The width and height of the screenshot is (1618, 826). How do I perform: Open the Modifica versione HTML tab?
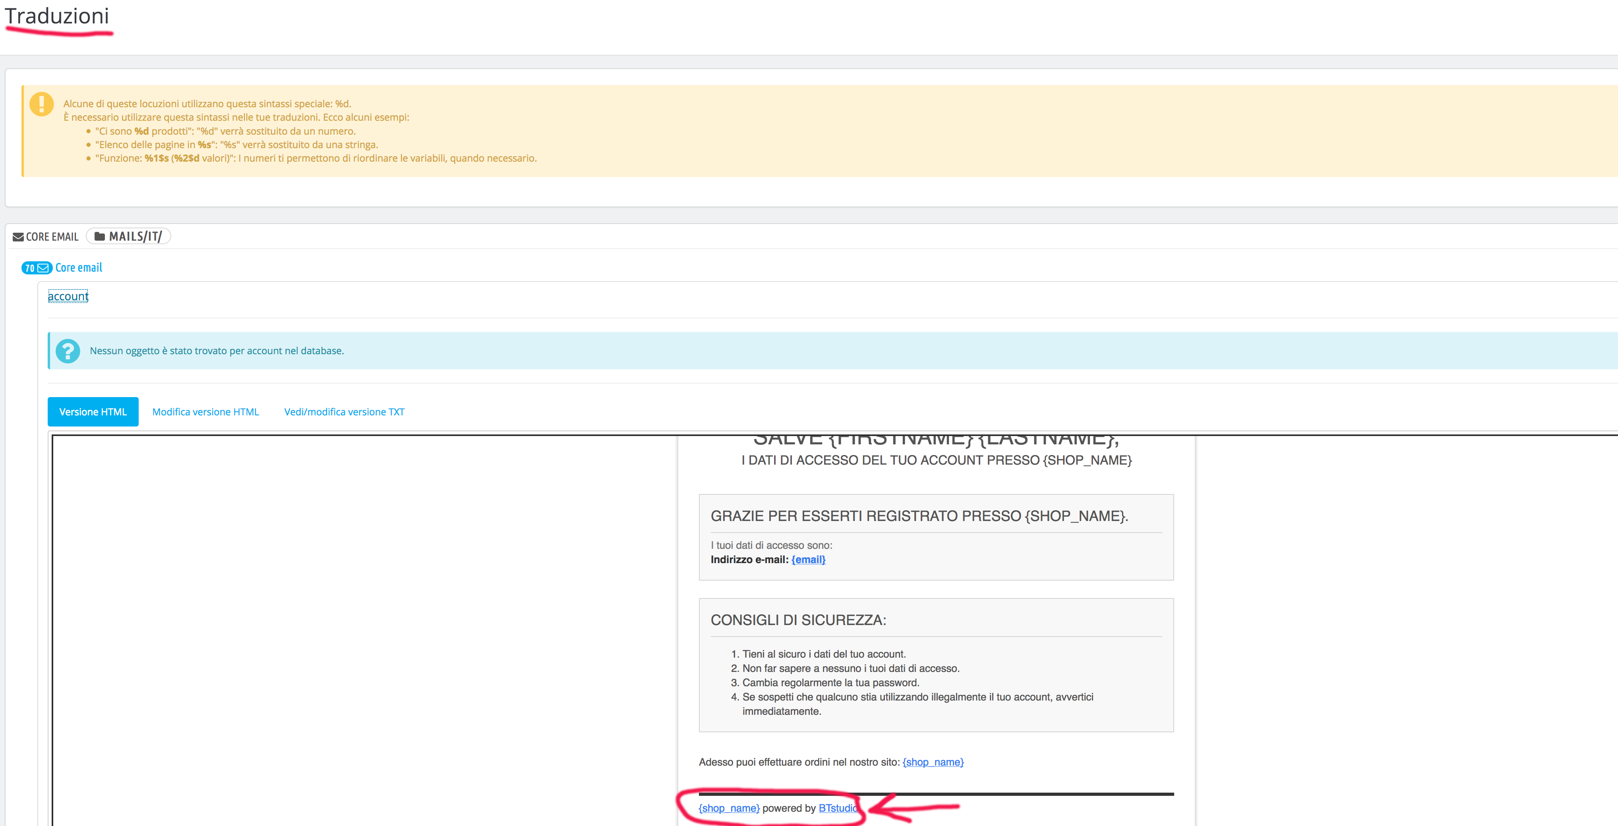point(205,412)
